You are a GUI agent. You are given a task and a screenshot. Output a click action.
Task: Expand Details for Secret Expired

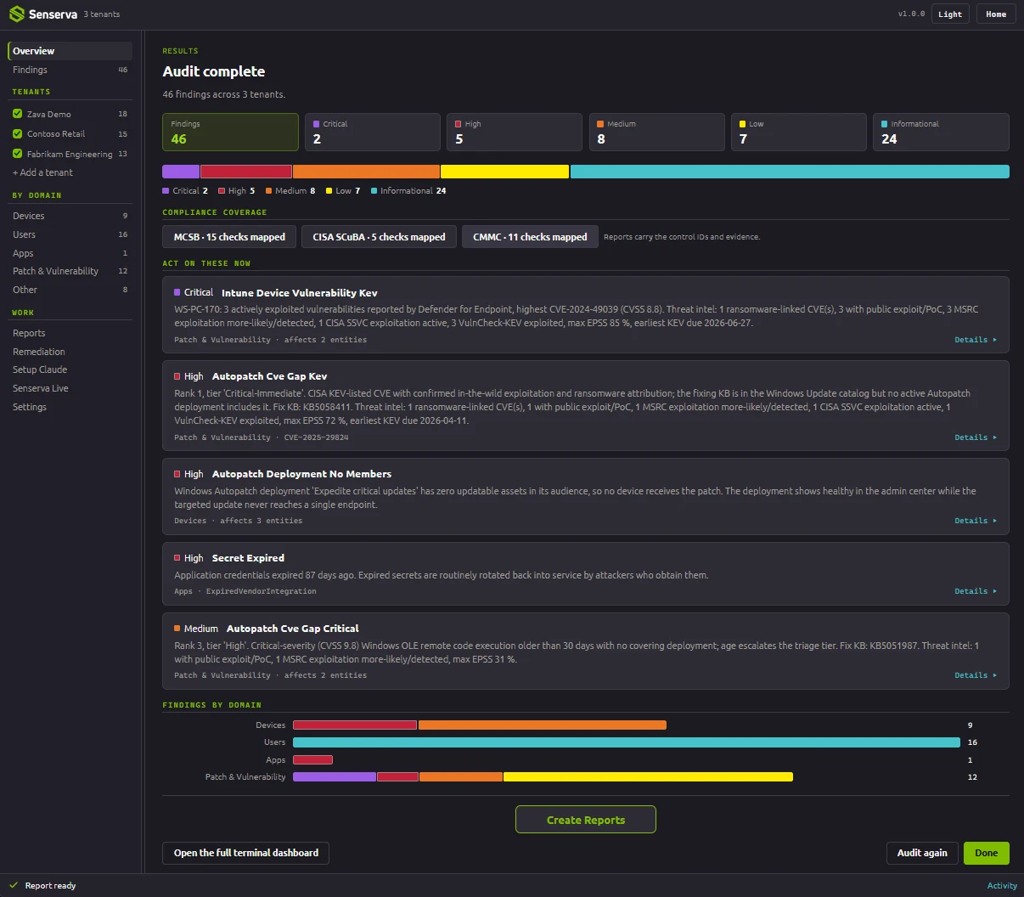coord(976,591)
